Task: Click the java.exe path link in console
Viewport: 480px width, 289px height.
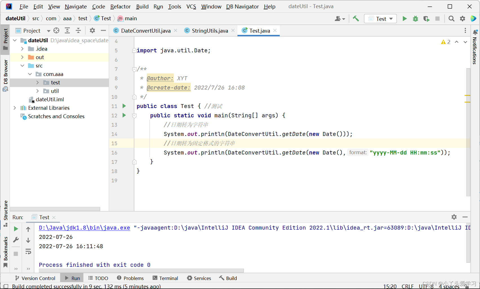Action: pyautogui.click(x=84, y=228)
